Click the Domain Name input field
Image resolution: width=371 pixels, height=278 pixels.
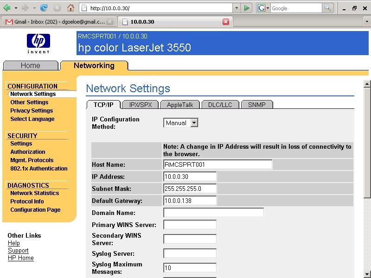(x=213, y=213)
